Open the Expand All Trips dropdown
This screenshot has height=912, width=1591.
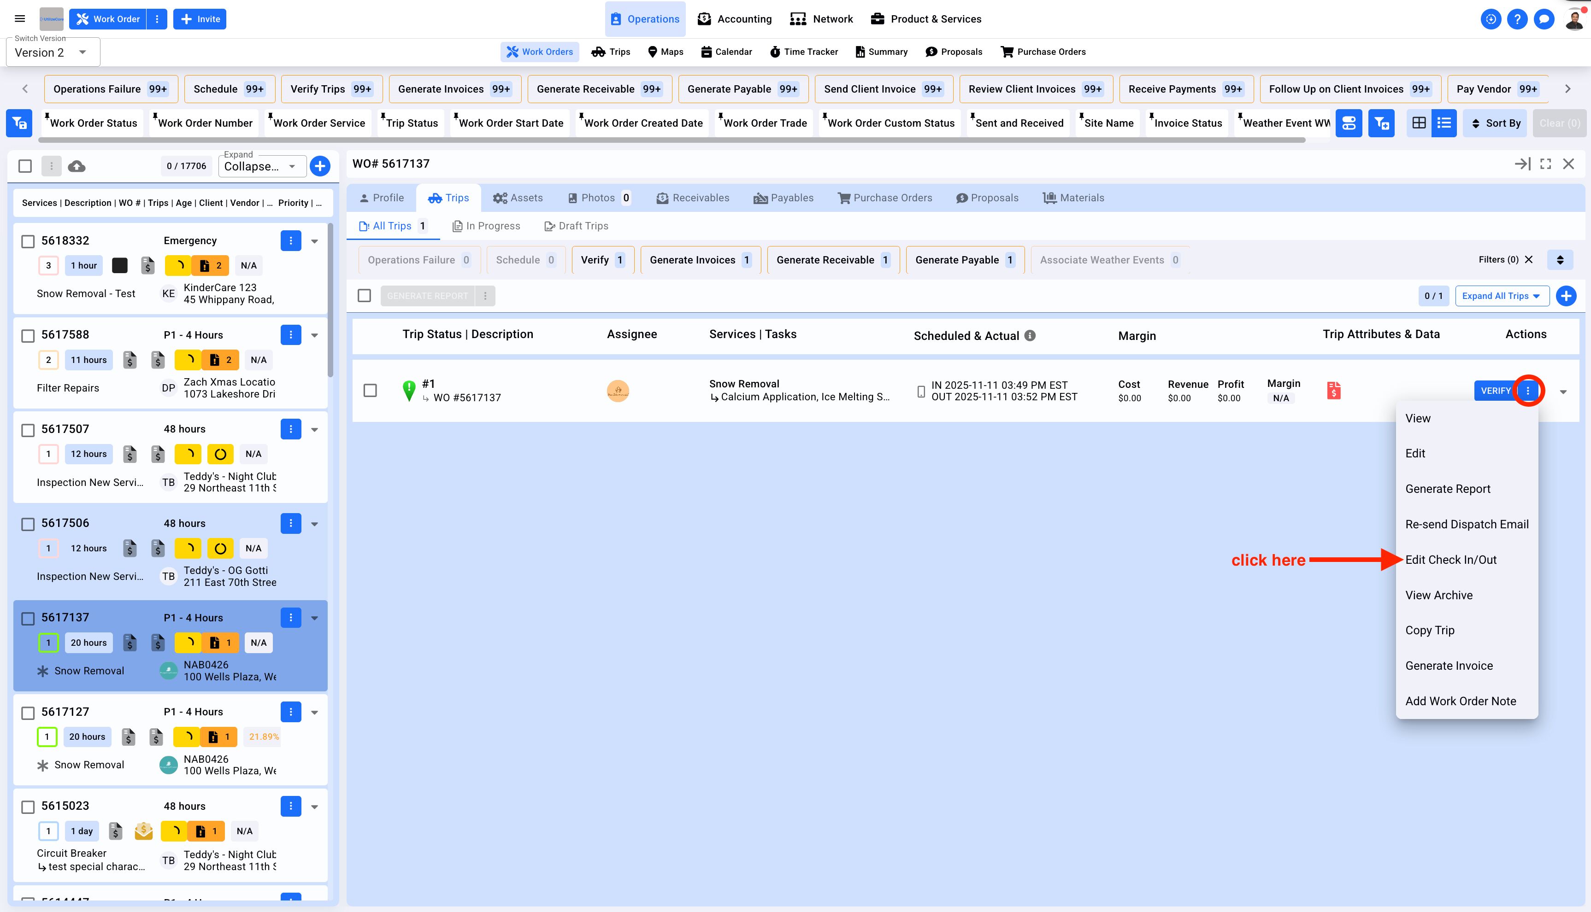1502,296
